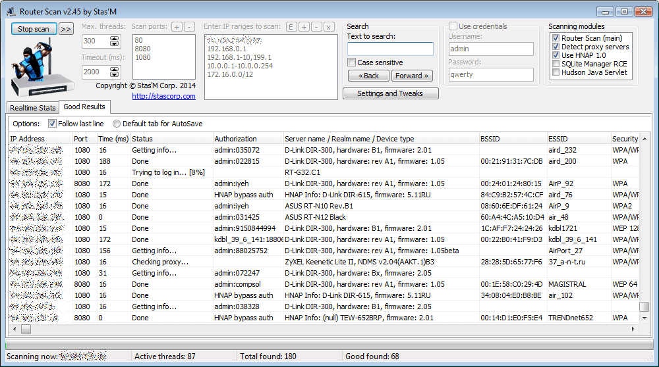Click authorization cell admin:compsol
This screenshot has width=659, height=367.
click(x=237, y=284)
